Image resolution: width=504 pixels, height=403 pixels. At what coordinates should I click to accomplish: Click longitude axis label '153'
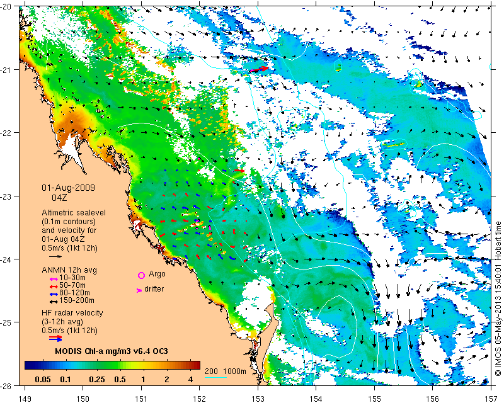258,399
